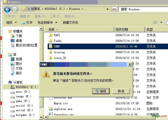Expand the WS2008r2 (C:) breadcrumb arrow
This screenshot has height=120, width=168.
pos(67,9)
